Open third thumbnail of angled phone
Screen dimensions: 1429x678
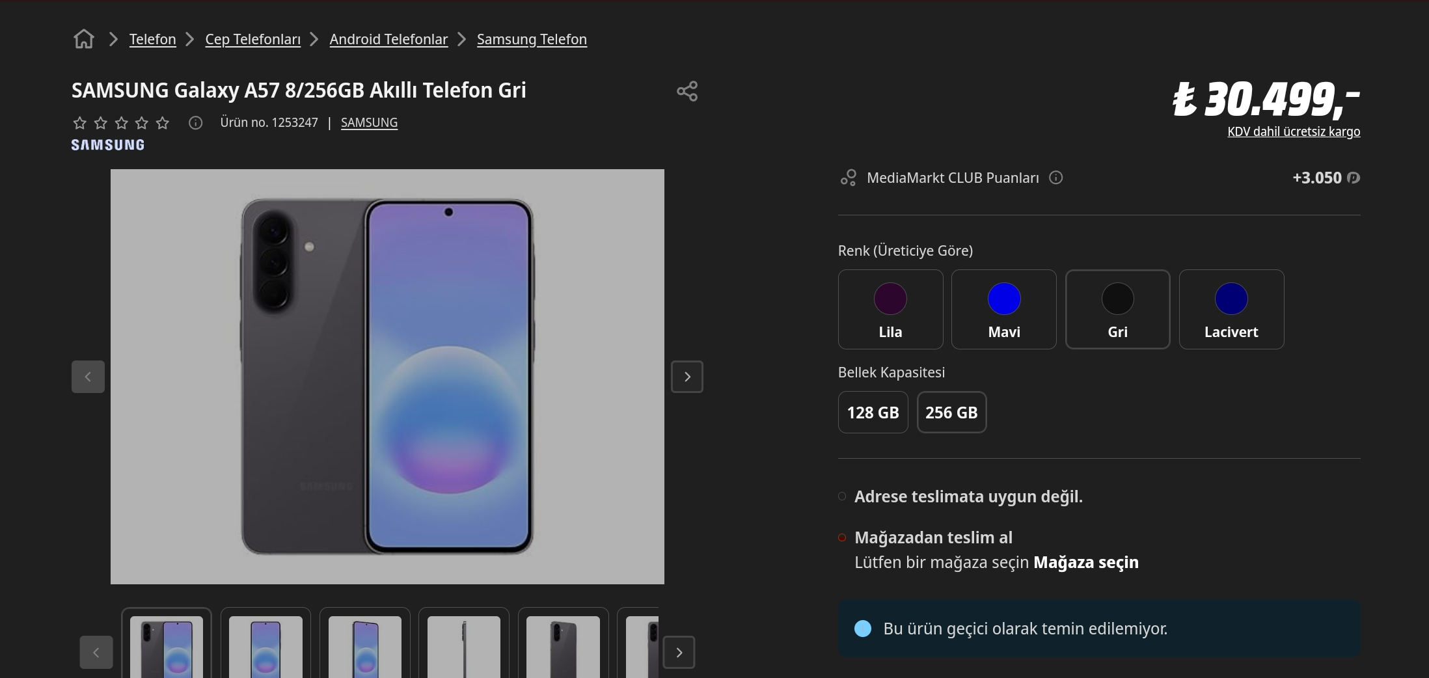tap(365, 644)
